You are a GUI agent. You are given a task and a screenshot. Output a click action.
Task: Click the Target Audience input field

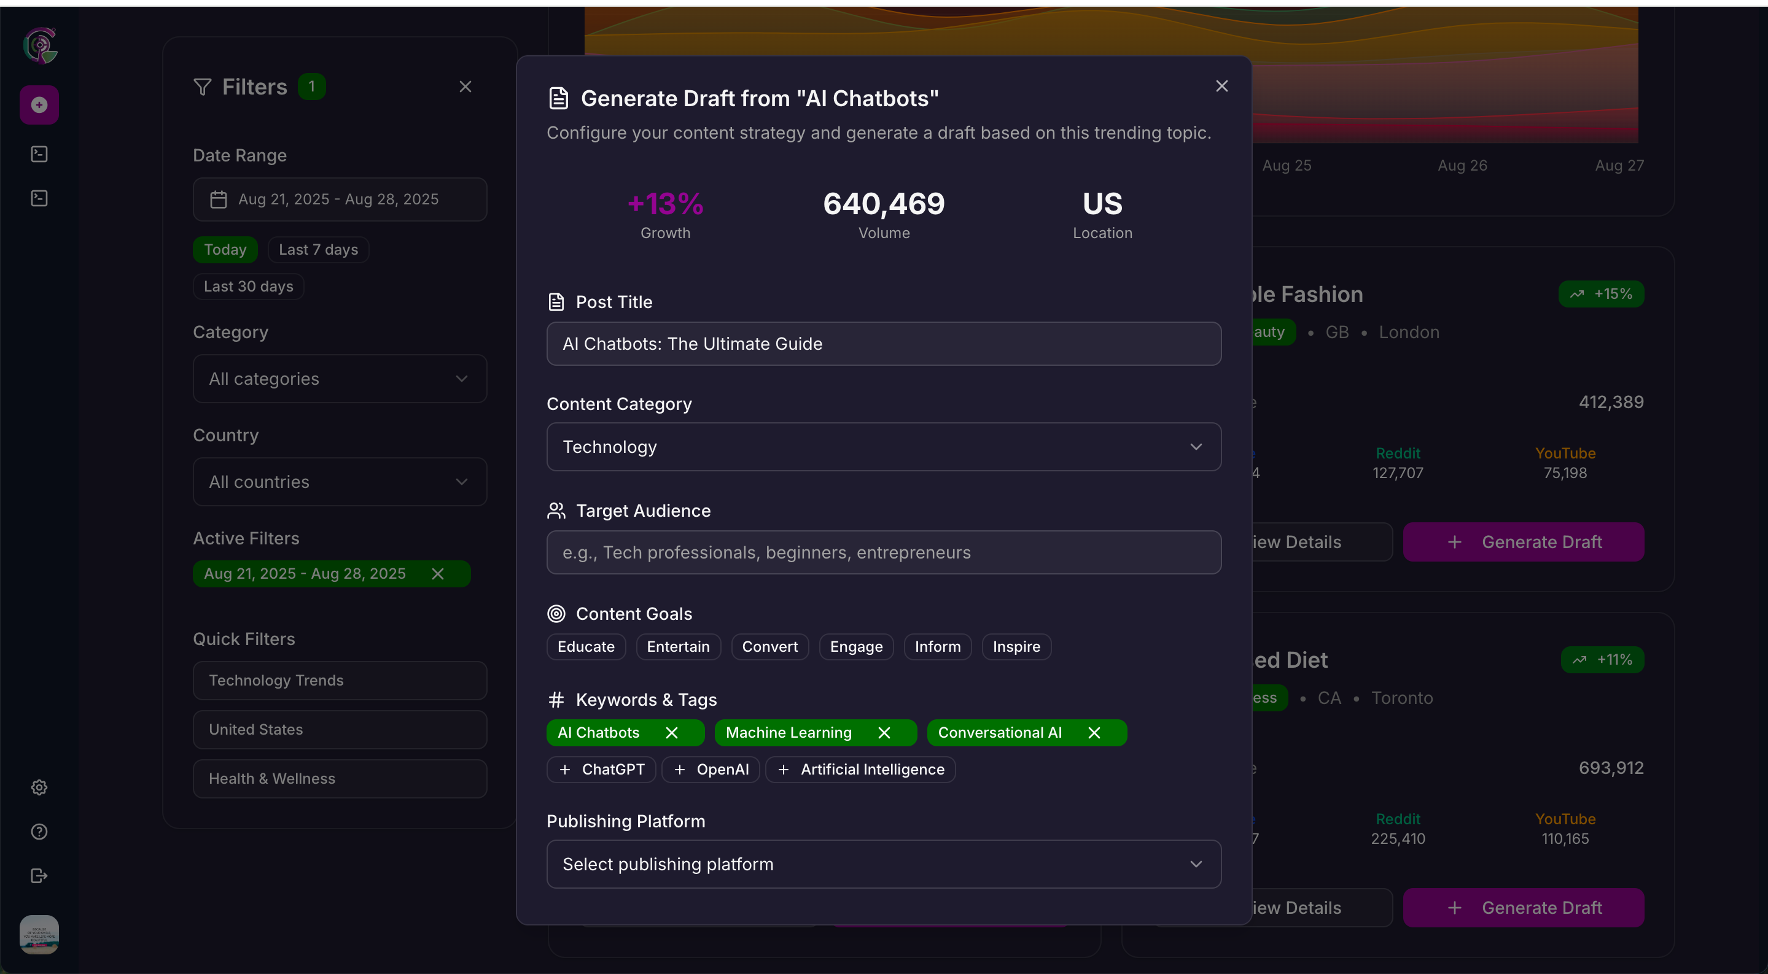883,552
